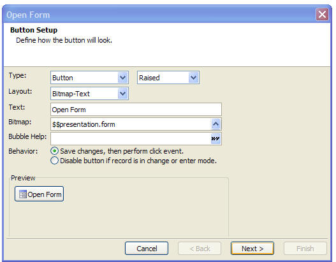This screenshot has width=336, height=262.
Task: Click the empty Bubble Help field
Action: pyautogui.click(x=131, y=138)
